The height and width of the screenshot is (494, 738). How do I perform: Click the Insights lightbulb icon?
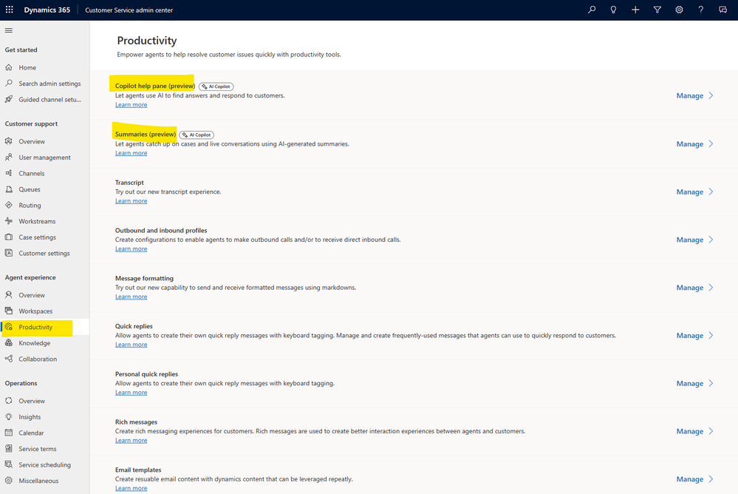(8, 416)
